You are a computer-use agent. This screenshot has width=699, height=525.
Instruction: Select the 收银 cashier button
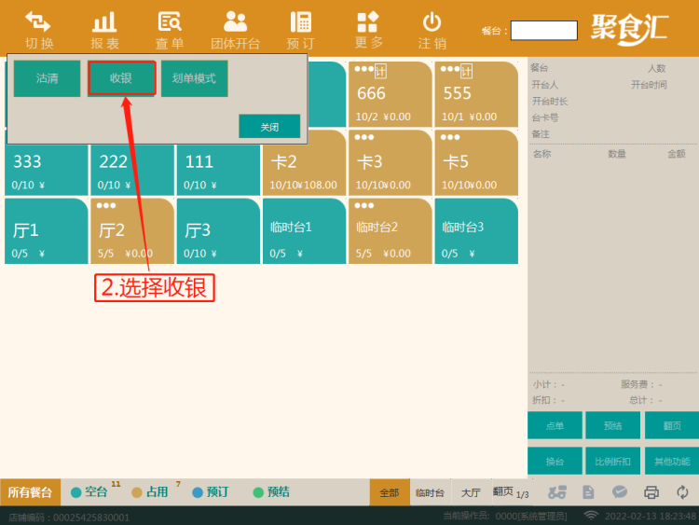click(121, 78)
